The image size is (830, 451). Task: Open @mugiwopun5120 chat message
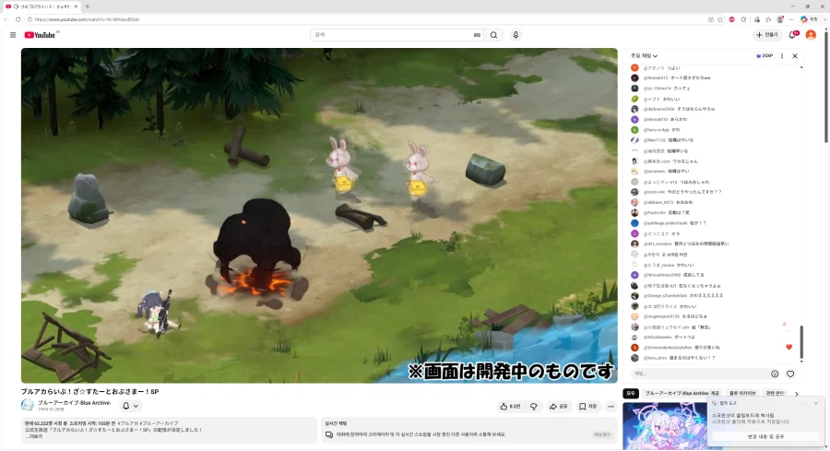click(x=675, y=316)
